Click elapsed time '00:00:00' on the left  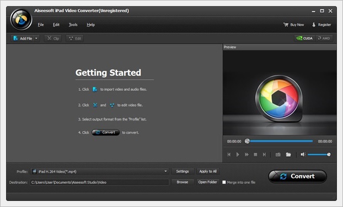pos(234,141)
